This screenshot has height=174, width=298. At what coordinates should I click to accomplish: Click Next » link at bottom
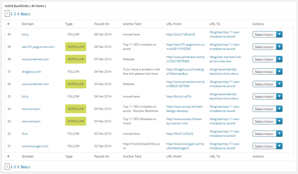pos(25,167)
